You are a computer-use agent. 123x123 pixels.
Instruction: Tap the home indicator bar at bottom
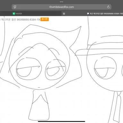pyautogui.click(x=61, y=121)
